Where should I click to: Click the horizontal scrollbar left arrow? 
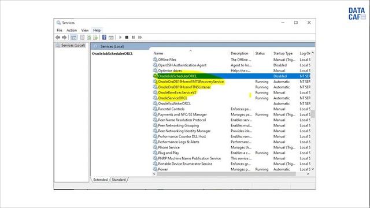point(154,174)
